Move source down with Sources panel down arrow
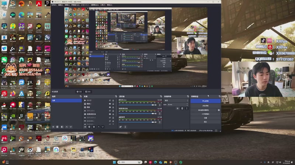 coord(103,127)
